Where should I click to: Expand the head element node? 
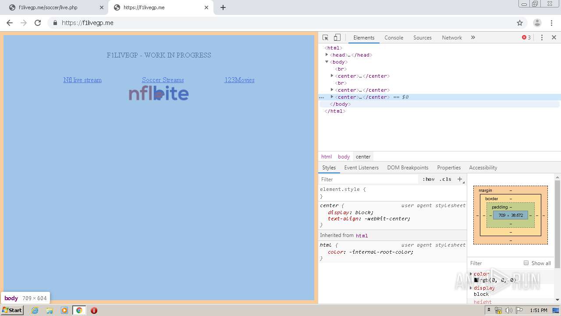coord(327,55)
